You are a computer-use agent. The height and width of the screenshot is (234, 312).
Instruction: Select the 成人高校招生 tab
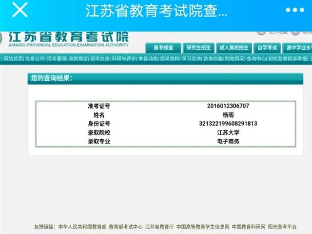click(234, 48)
